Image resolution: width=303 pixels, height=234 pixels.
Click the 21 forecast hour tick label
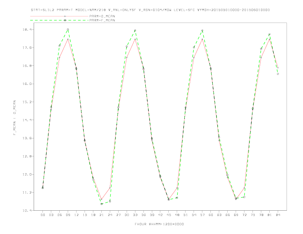point(101,215)
